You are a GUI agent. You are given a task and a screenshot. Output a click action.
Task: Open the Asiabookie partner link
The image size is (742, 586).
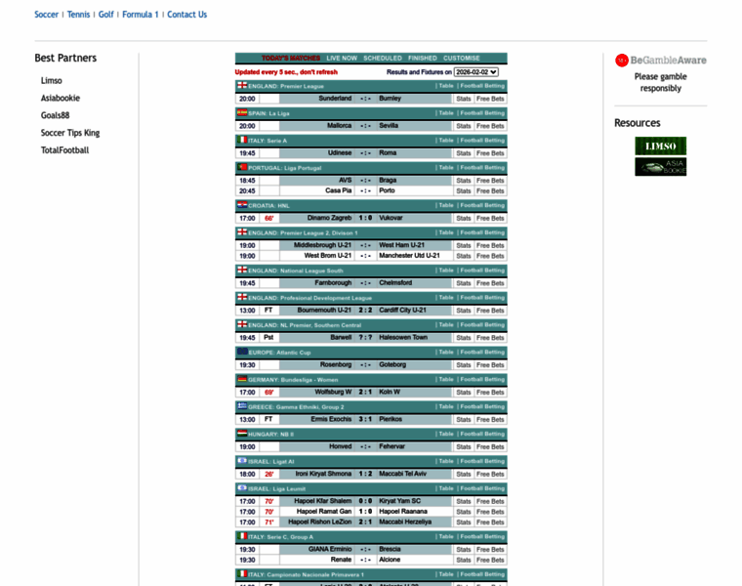click(x=61, y=98)
